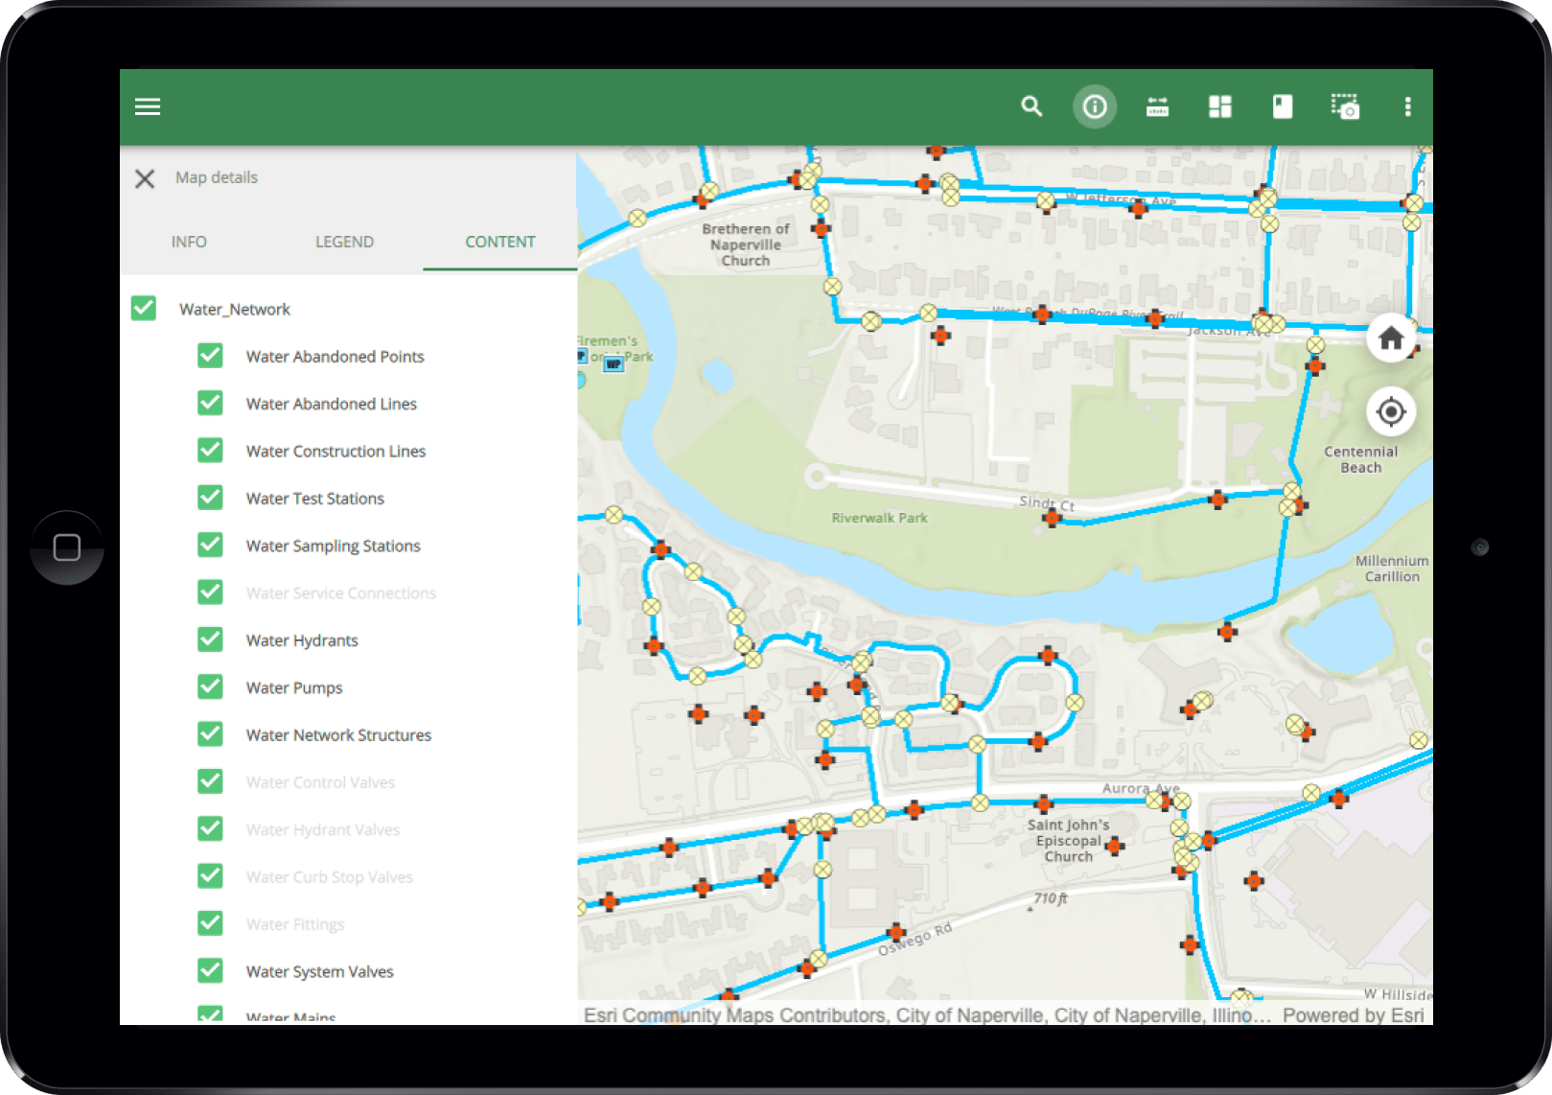Screen dimensions: 1552x1095
Task: Open the basemap gallery grid icon
Action: pos(1220,106)
